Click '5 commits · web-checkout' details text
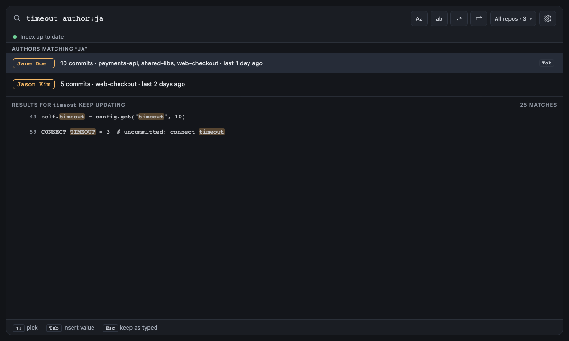This screenshot has width=569, height=341. click(122, 84)
